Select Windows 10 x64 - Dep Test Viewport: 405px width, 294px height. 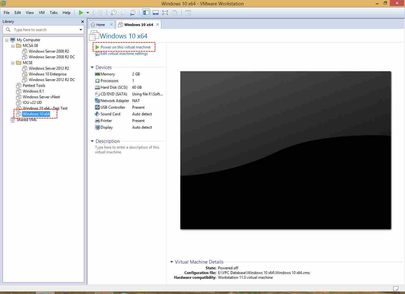45,108
